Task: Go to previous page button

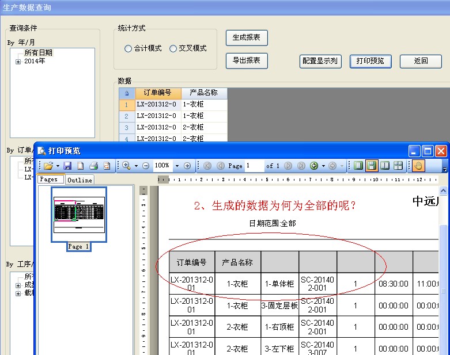Action: coord(221,166)
